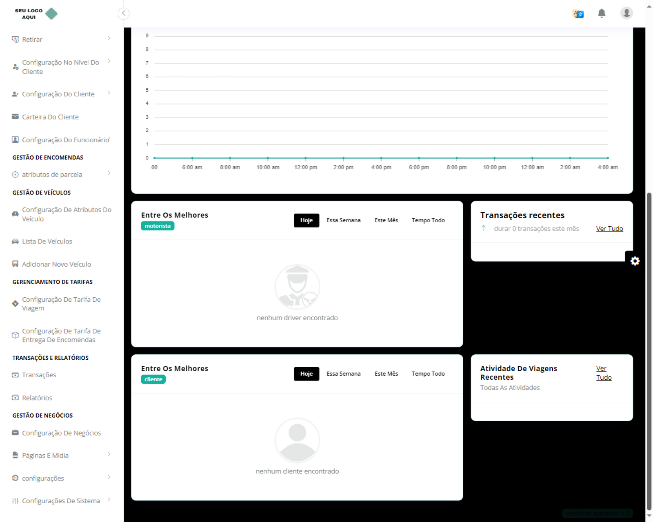653x522 pixels.
Task: Expand the Retirar menu chevron
Action: point(109,38)
